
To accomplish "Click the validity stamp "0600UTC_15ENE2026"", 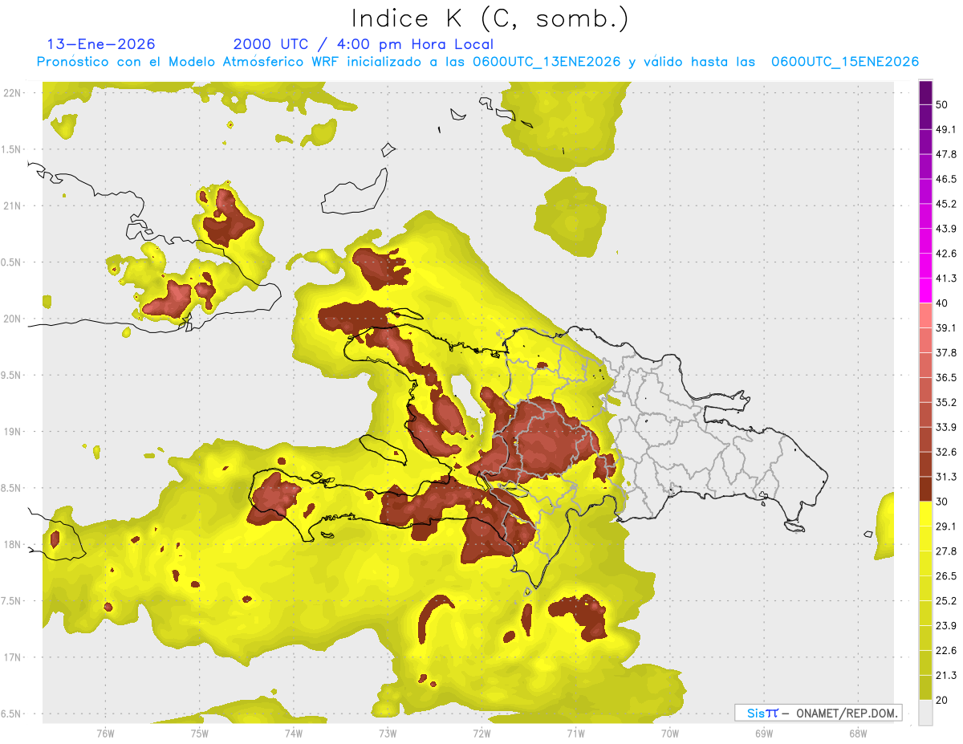I will point(845,62).
